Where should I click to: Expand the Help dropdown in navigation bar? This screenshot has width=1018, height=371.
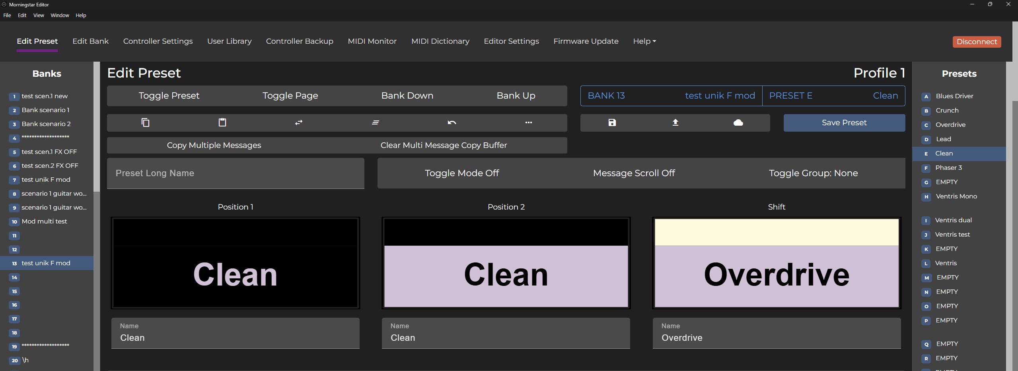point(644,41)
